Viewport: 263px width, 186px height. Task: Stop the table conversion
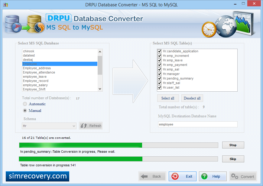pyautogui.click(x=233, y=145)
